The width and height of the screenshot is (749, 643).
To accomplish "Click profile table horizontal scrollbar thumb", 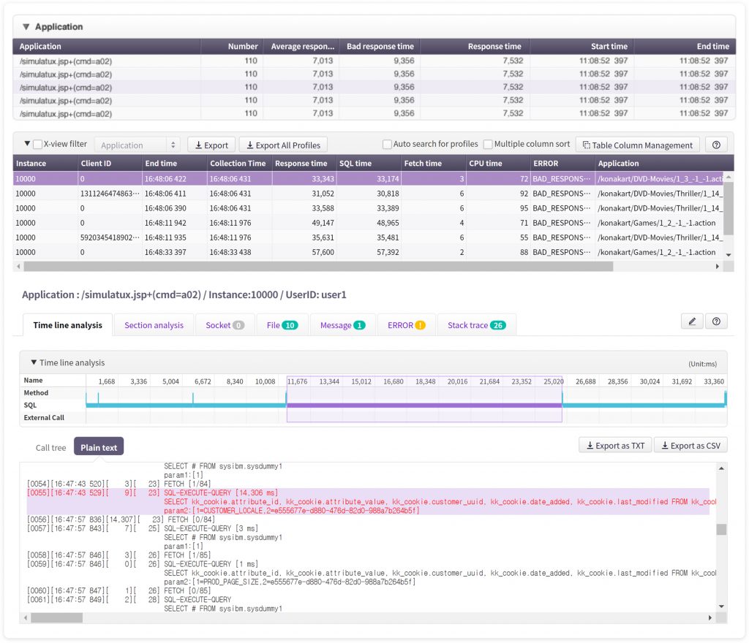I will tap(318, 266).
